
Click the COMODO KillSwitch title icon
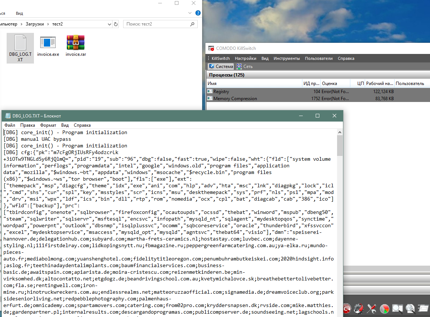211,48
